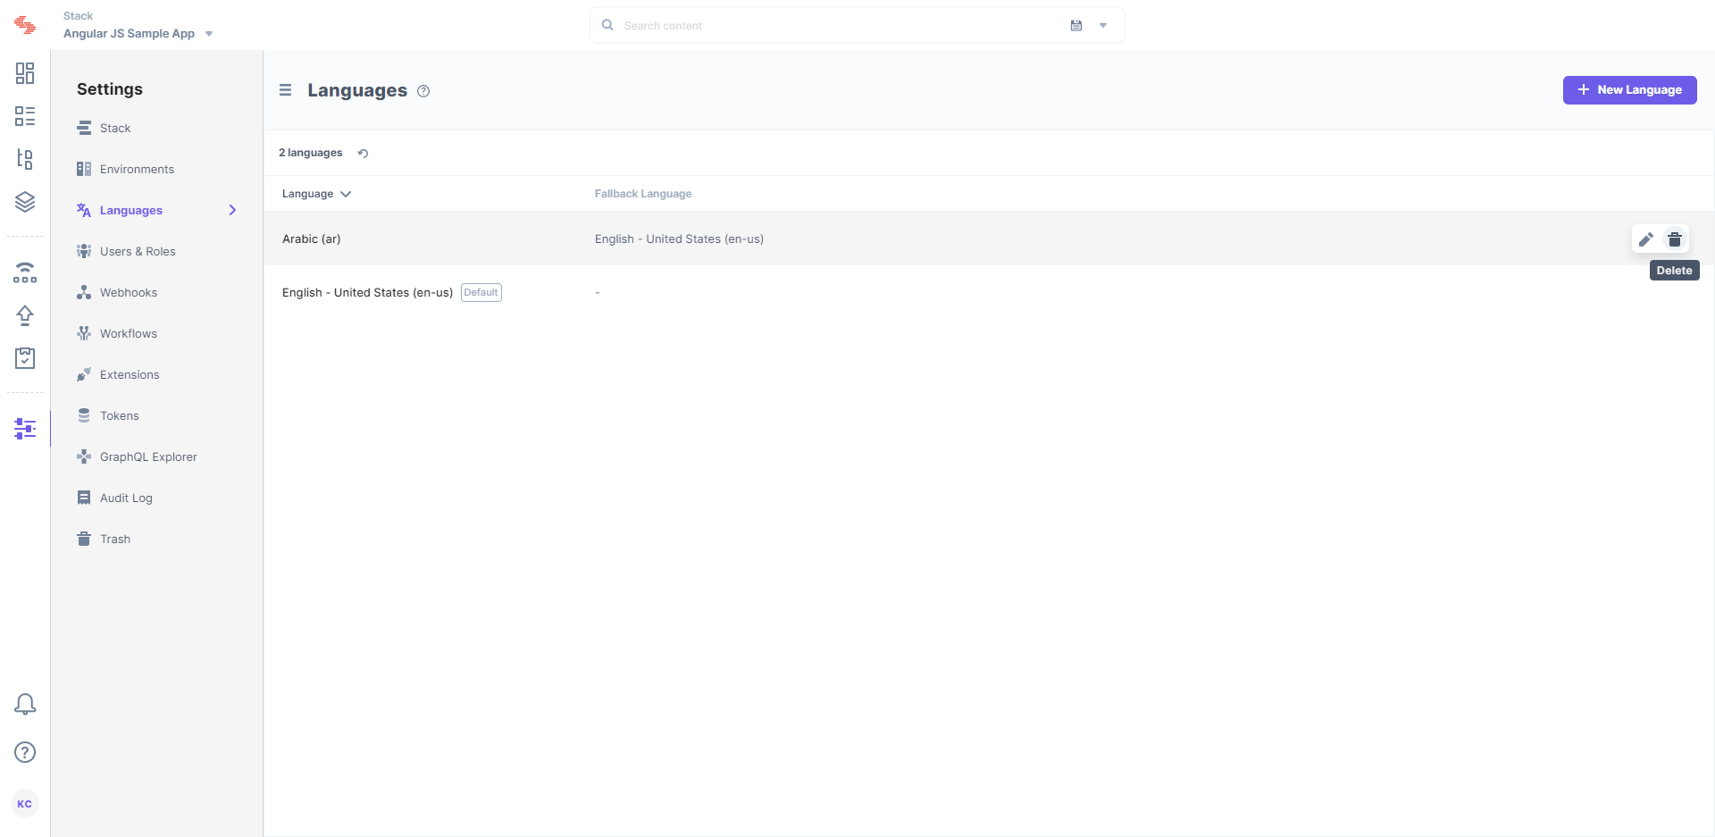Open the Languages info help icon
The width and height of the screenshot is (1715, 837).
tap(423, 91)
